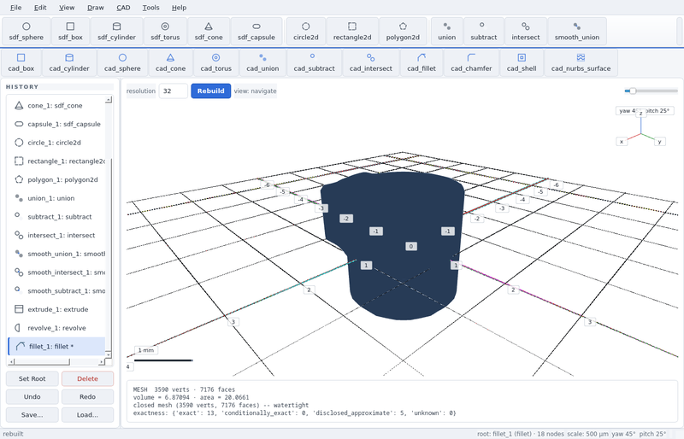
Task: Select fillet_1 history entry
Action: tap(56, 346)
